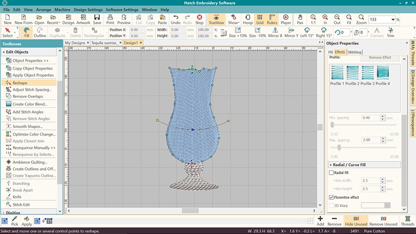Click the Hoop icon in toolbar
Viewport: 416px width, 234px height.
pyautogui.click(x=247, y=19)
